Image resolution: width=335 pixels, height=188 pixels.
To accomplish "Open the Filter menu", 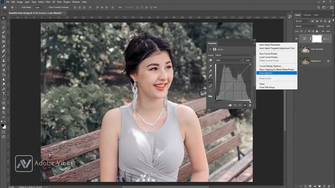I will pyautogui.click(x=48, y=2).
